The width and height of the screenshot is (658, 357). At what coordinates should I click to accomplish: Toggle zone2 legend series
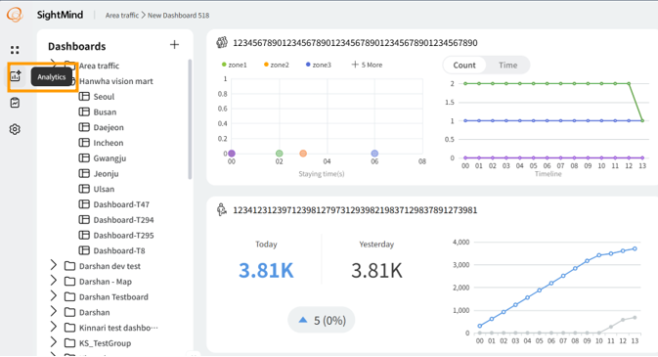277,65
